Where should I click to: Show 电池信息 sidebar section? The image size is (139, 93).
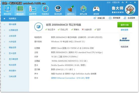coord(12,65)
